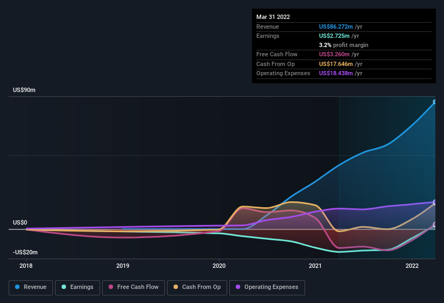
Task: Toggle the Revenue legend button
Action: pos(31,287)
